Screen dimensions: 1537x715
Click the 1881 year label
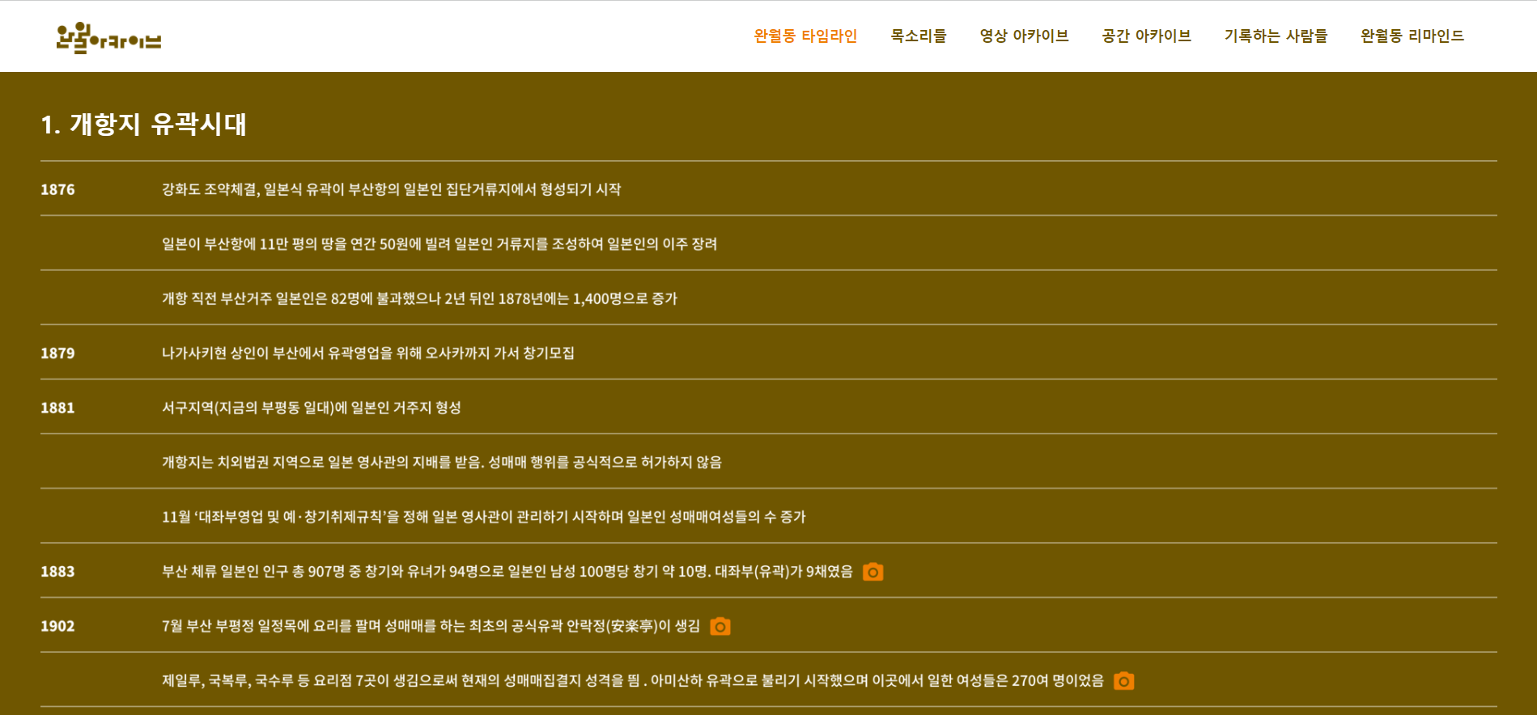(57, 408)
